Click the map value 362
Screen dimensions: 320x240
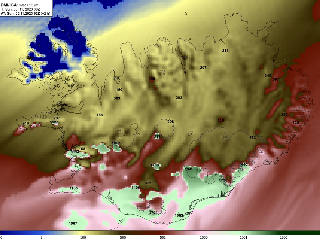click(252, 138)
